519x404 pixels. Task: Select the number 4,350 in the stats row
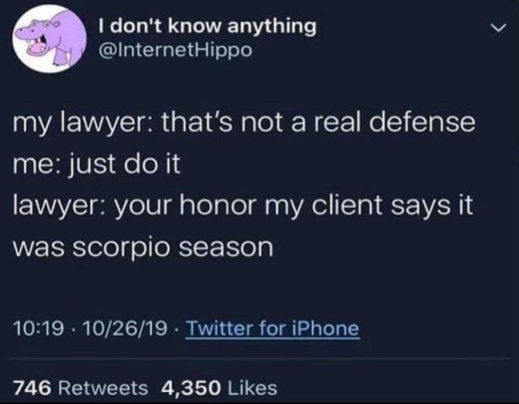click(x=191, y=389)
